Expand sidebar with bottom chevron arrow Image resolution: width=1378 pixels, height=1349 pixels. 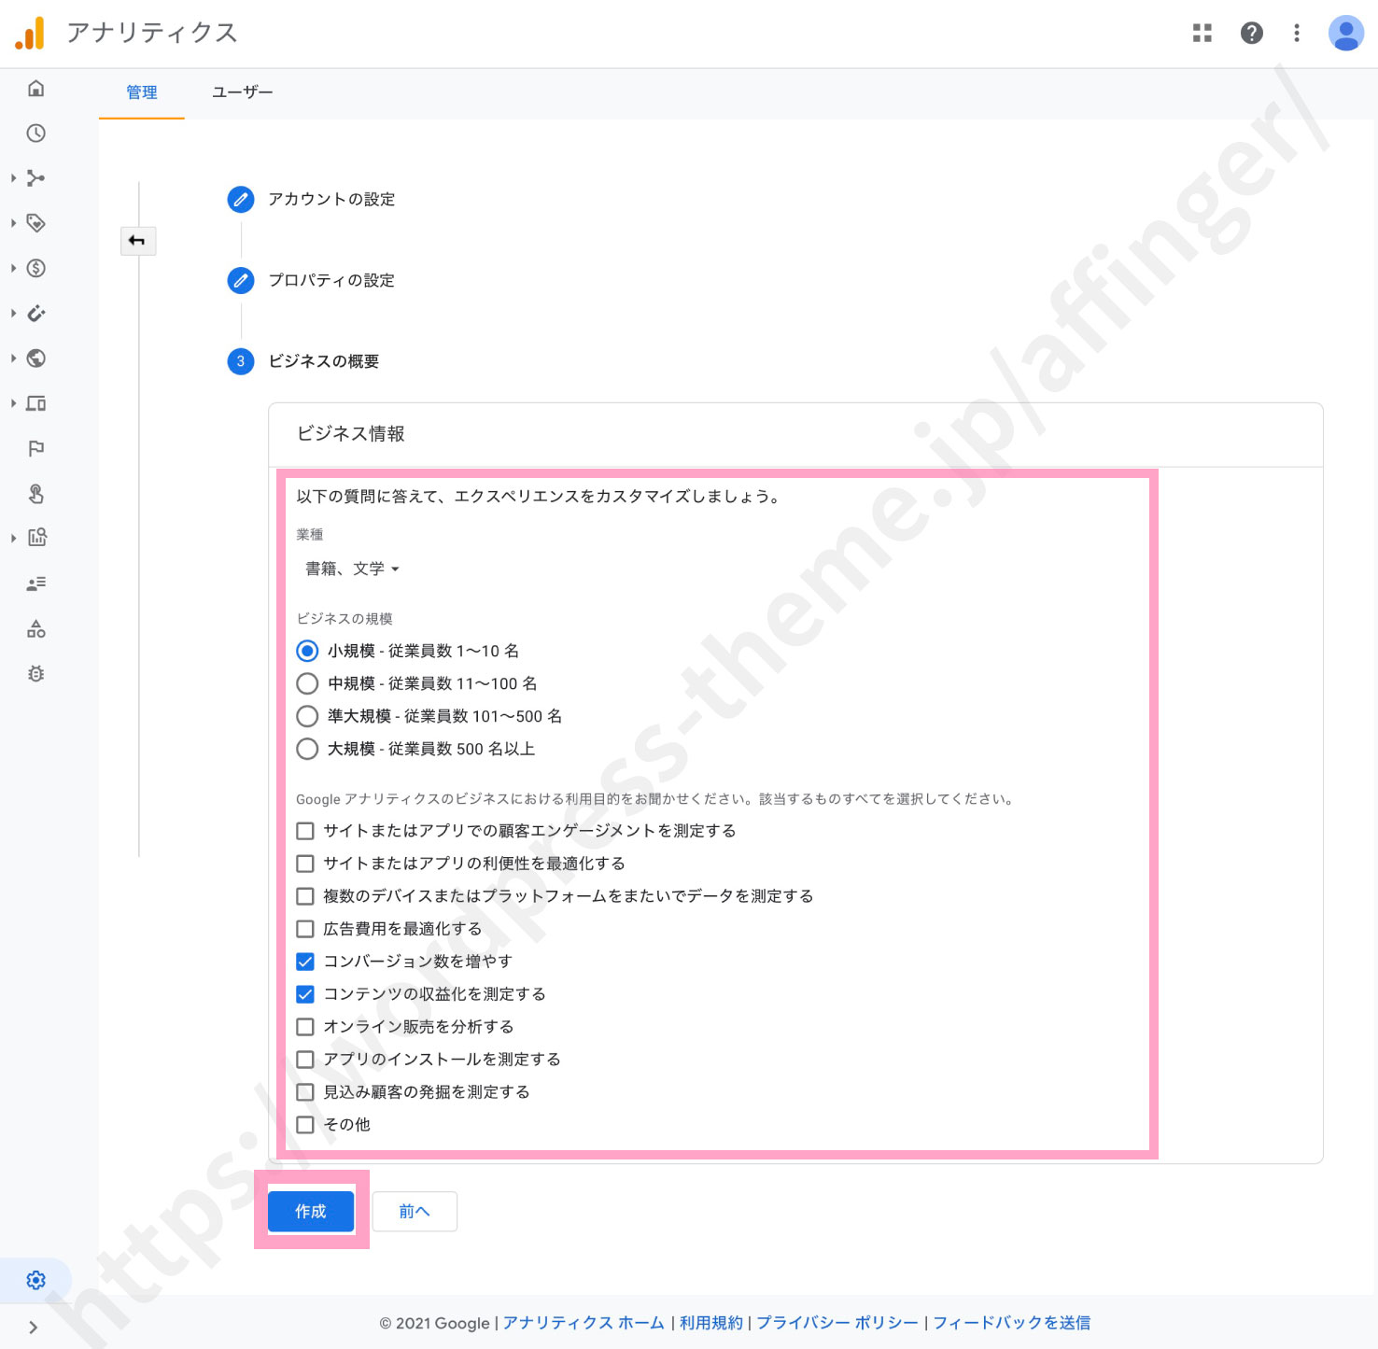[x=34, y=1328]
